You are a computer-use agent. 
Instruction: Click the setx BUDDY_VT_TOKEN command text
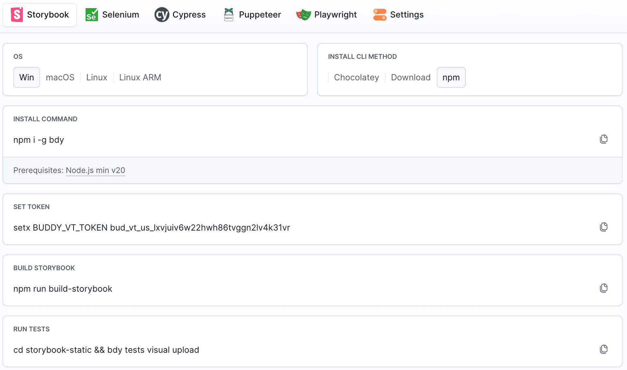point(152,228)
